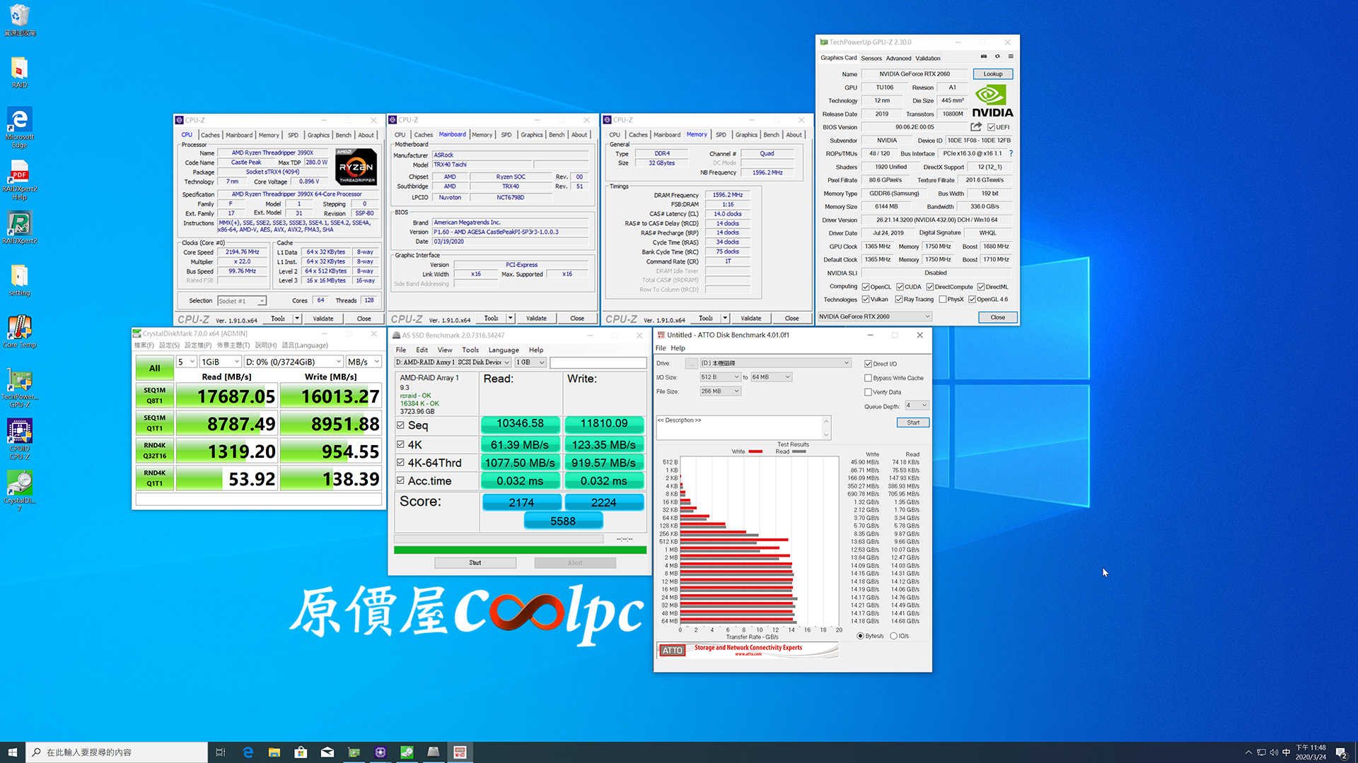Select IO/s radio button in ATTO
The width and height of the screenshot is (1358, 763).
(894, 636)
